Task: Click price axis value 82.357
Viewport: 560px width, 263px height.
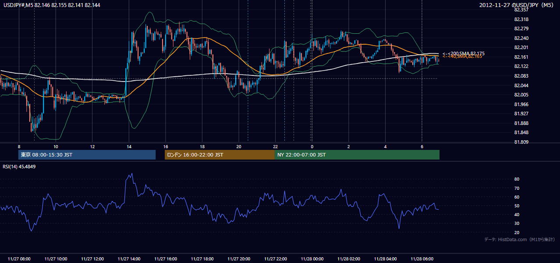Action: click(521, 10)
